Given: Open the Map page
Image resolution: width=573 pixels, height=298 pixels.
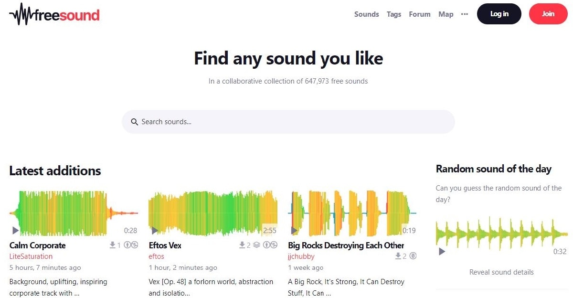Looking at the screenshot, I should click(x=446, y=14).
